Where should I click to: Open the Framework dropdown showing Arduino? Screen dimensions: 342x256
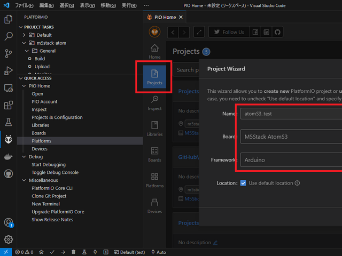[291, 160]
